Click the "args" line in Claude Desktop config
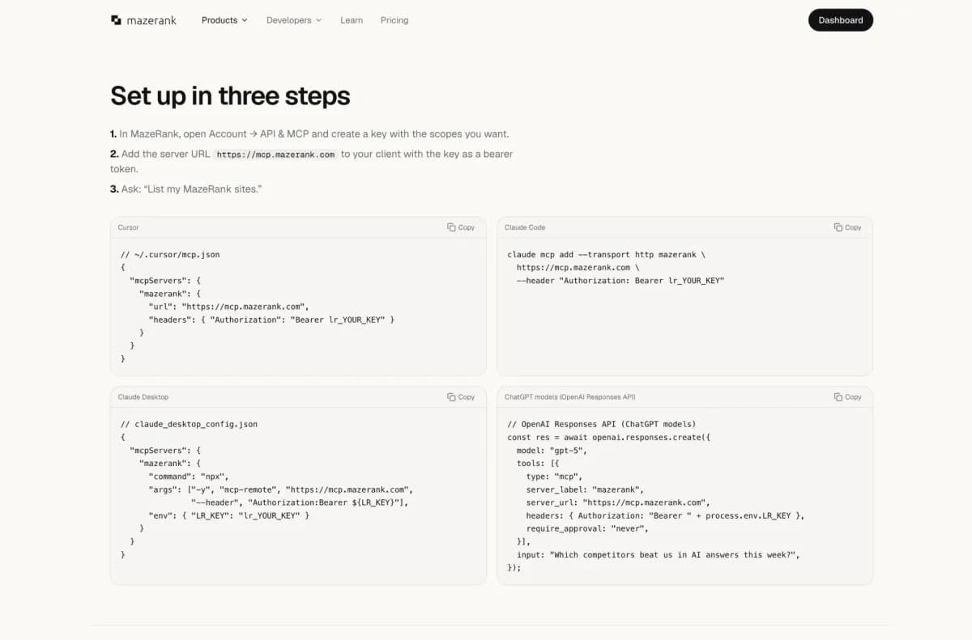 pos(281,490)
